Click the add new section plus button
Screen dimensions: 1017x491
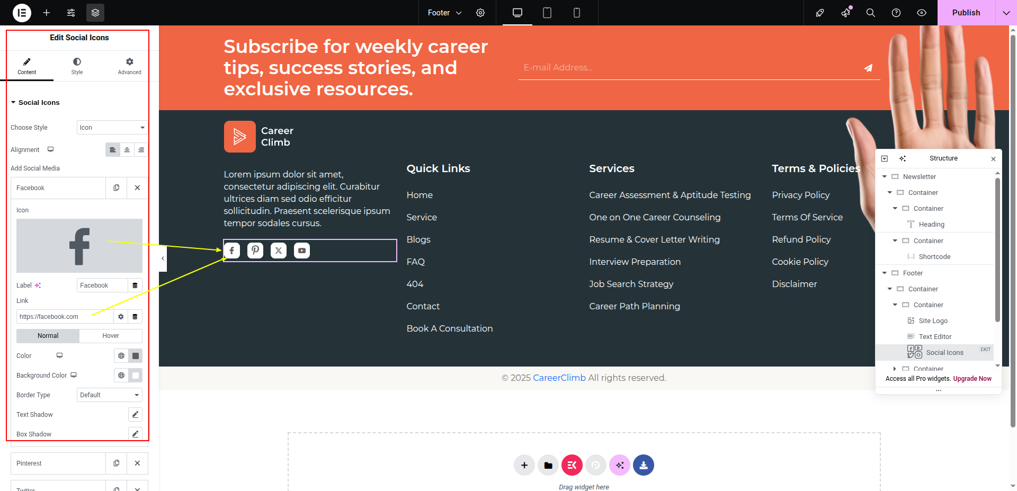524,465
